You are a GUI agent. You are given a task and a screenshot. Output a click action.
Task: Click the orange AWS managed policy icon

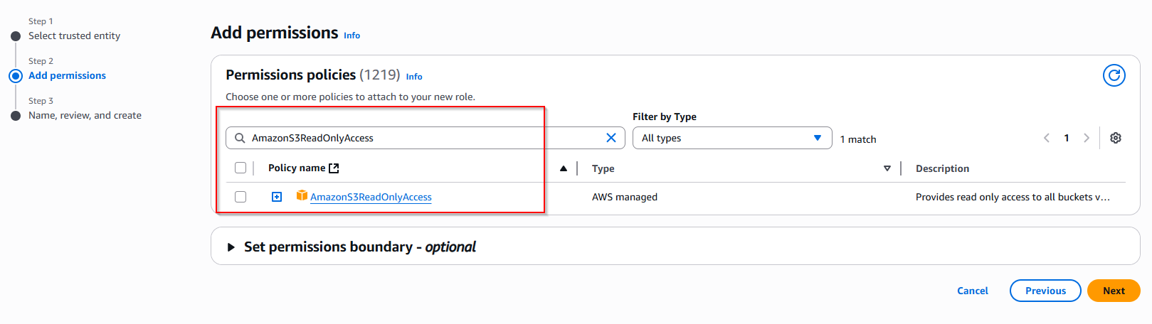[302, 196]
